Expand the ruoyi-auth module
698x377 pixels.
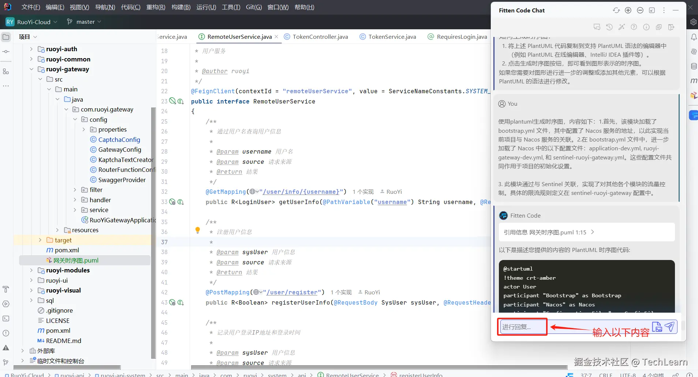[31, 49]
